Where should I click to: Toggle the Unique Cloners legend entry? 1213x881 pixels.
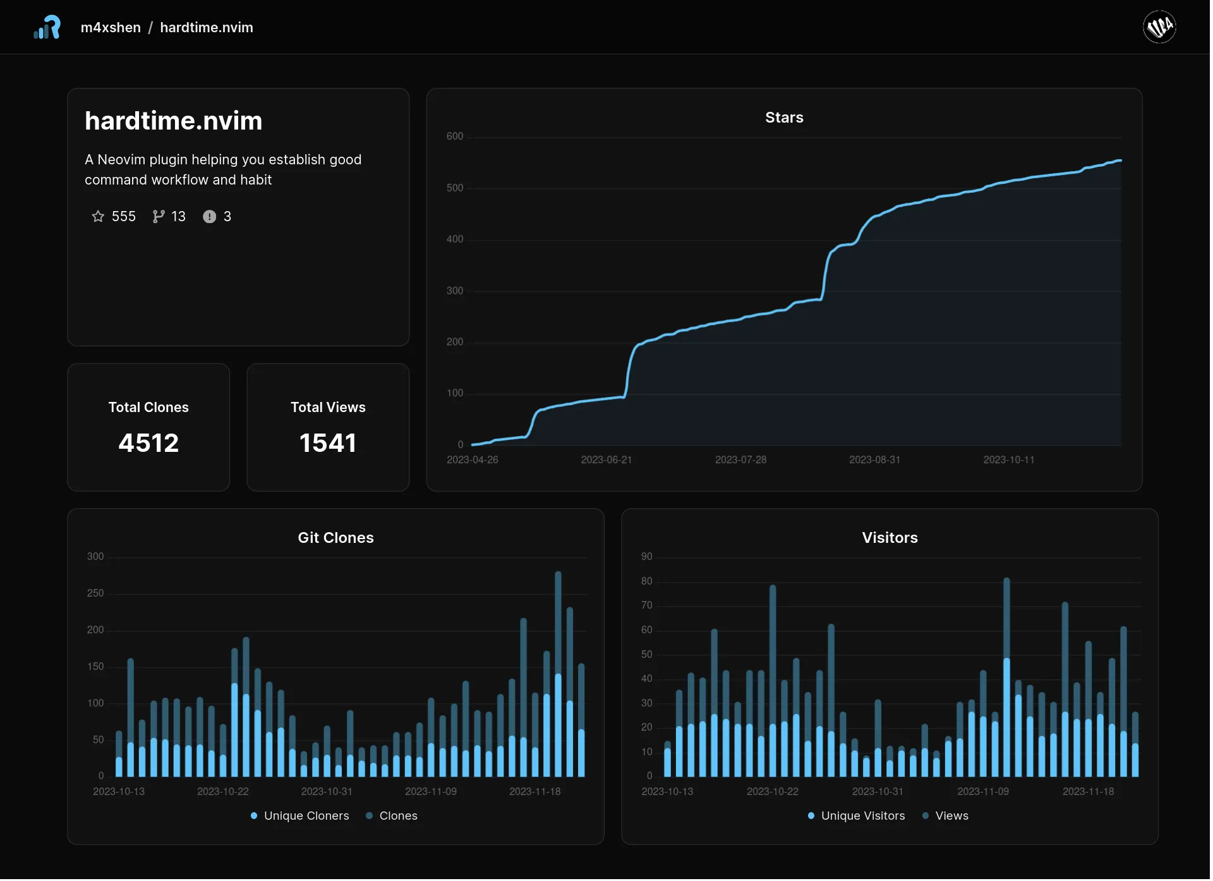[300, 817]
